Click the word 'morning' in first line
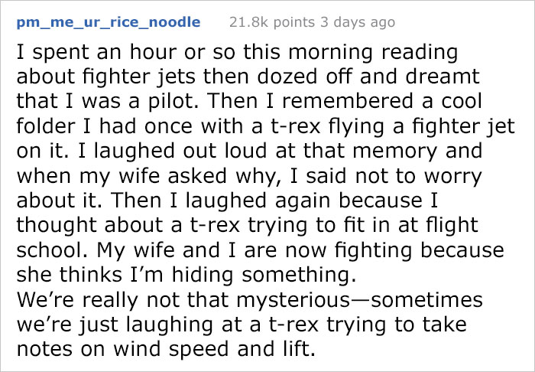This screenshot has height=372, width=535. tap(330, 54)
